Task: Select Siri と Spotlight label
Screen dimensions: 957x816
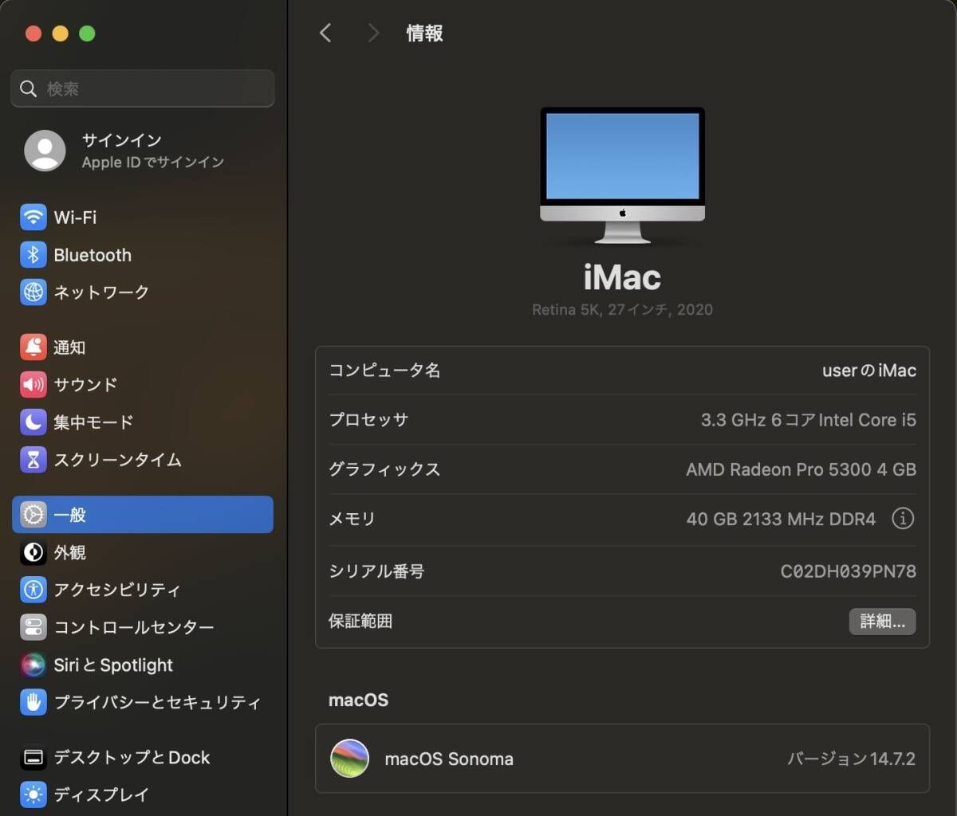Action: click(x=113, y=665)
